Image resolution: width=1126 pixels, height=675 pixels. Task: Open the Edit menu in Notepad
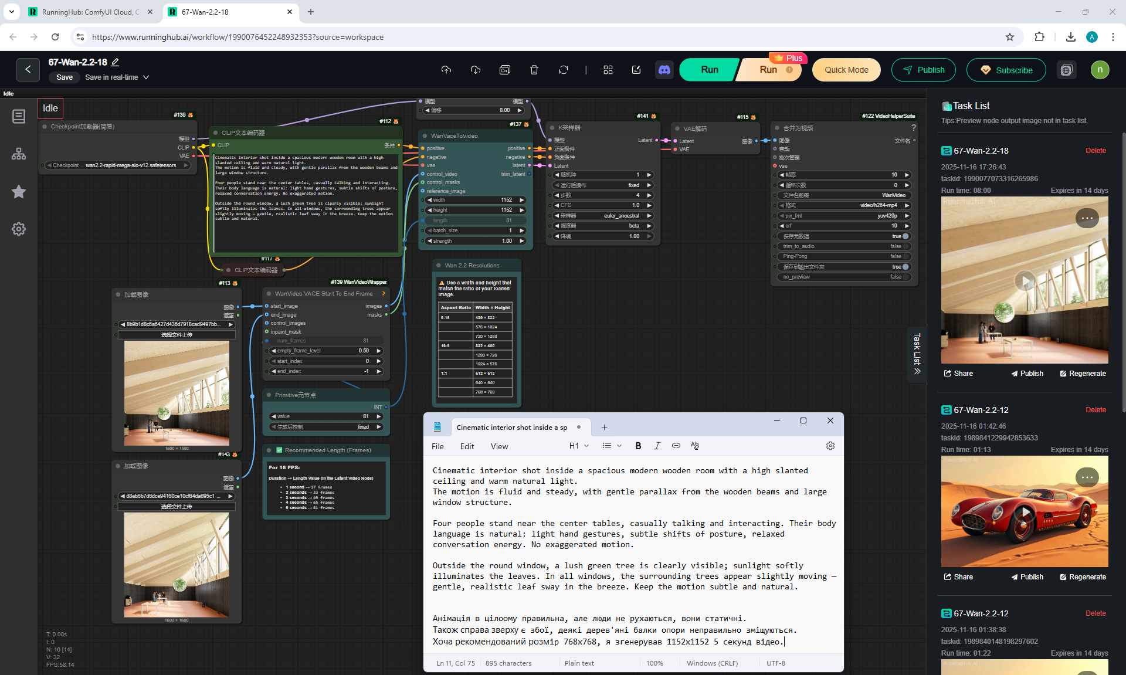coord(467,446)
